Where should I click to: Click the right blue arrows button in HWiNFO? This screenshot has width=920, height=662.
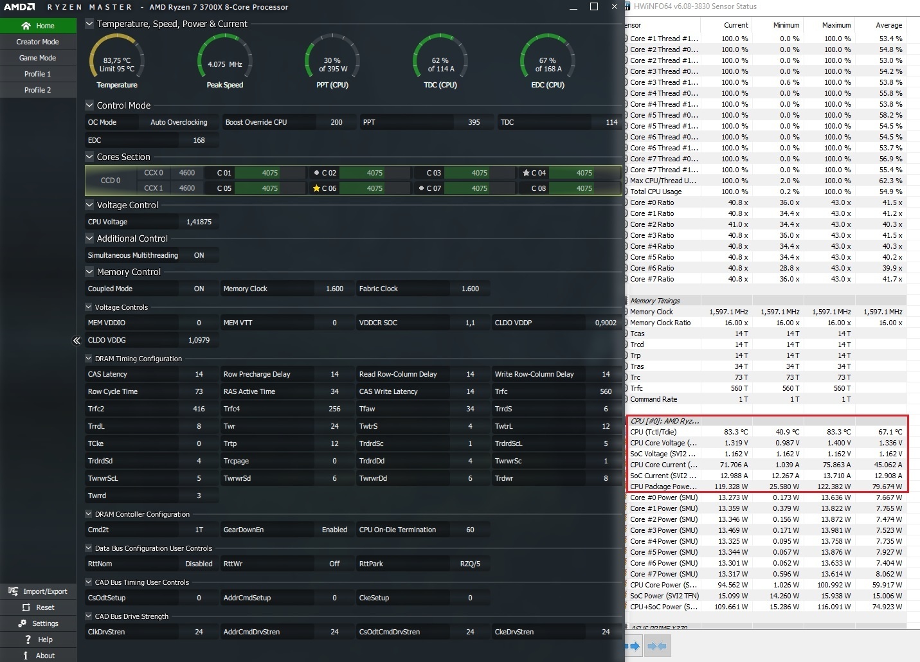coord(657,646)
